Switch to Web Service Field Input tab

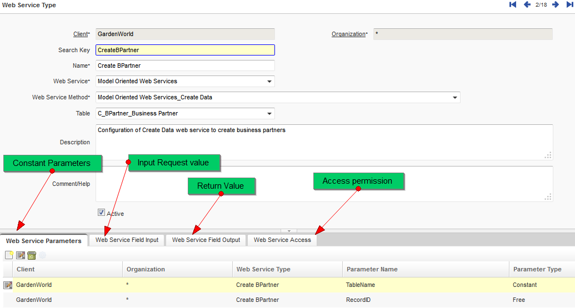(x=127, y=240)
